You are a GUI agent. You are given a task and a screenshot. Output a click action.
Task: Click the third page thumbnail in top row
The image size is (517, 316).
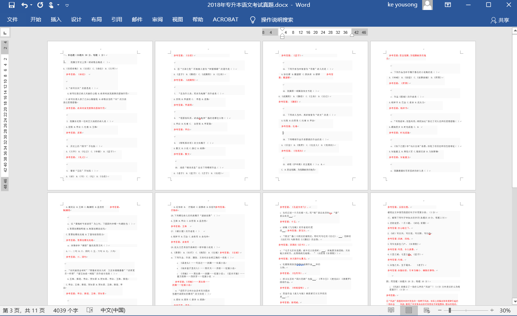coord(315,116)
